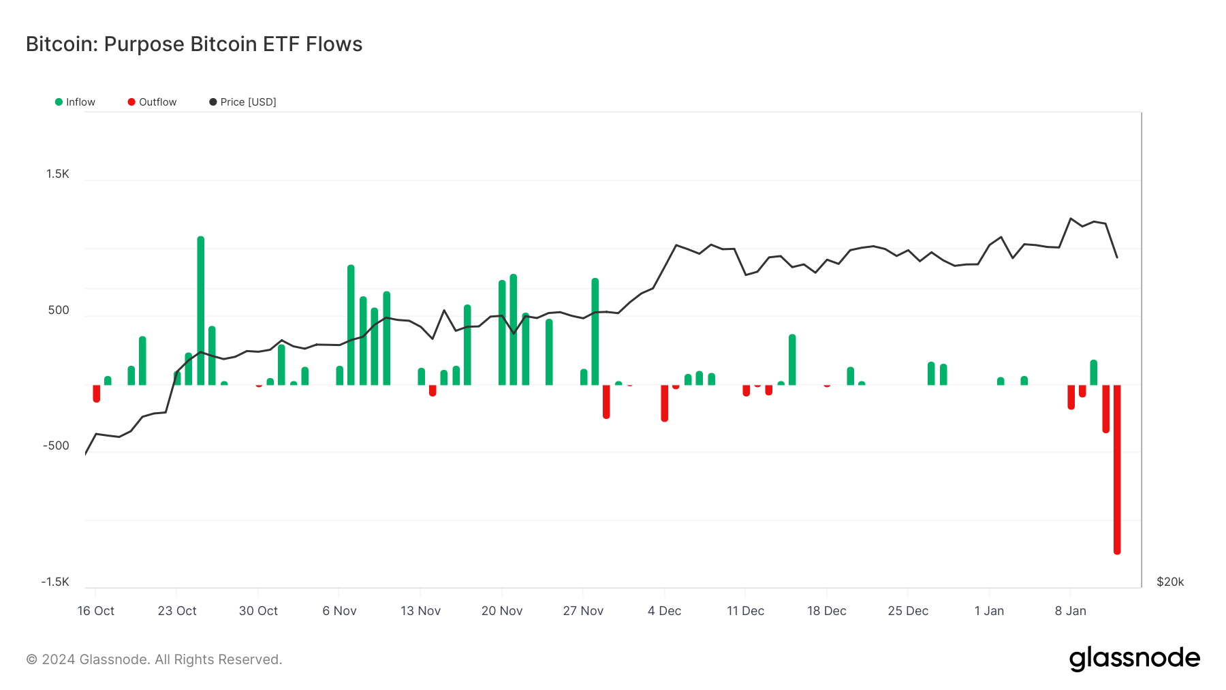Click the green Inflow legend dot
The height and width of the screenshot is (690, 1226).
click(59, 102)
